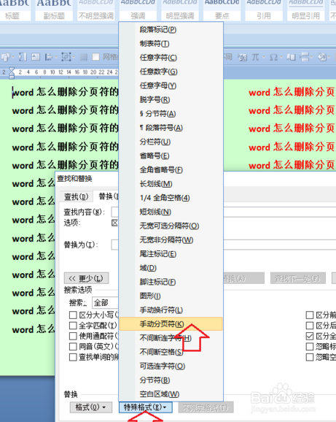Choose ¶ 段落符号(A) from the menu
336x422 pixels.
pos(171,128)
